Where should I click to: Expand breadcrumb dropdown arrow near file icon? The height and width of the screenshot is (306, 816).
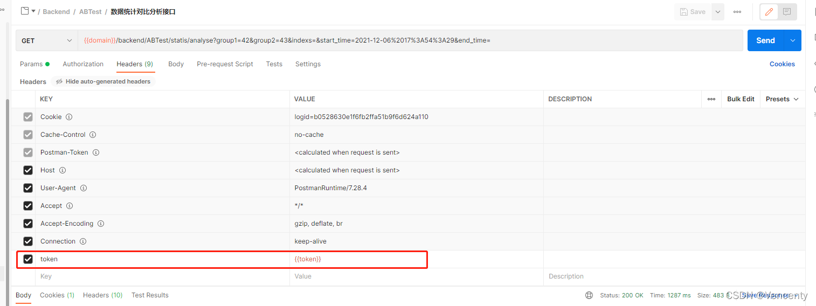[x=33, y=11]
